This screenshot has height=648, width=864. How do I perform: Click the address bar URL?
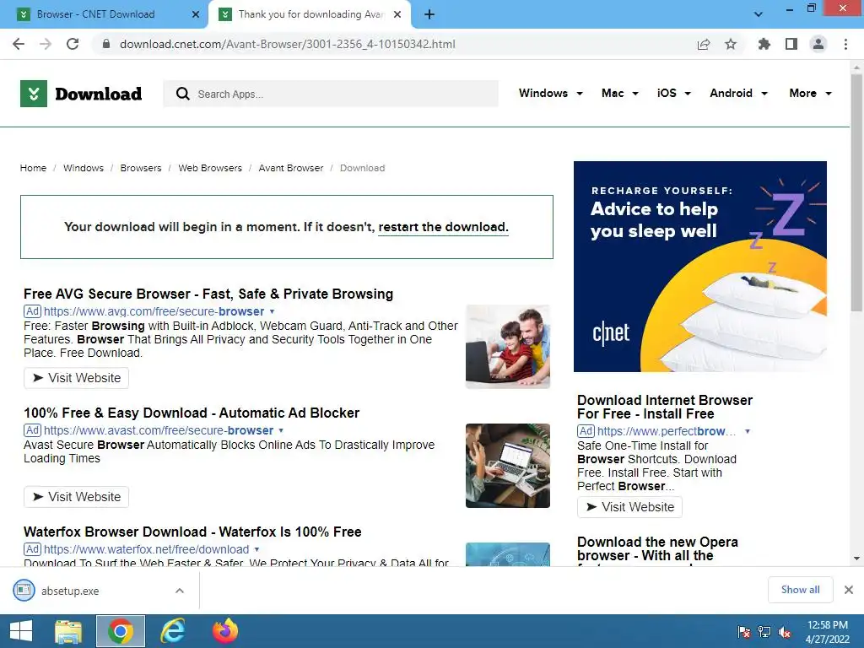[x=288, y=44]
